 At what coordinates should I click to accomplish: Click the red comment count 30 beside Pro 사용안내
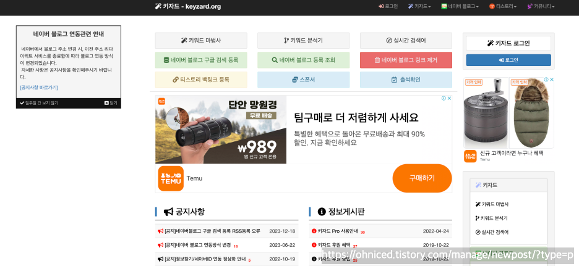coord(362,233)
